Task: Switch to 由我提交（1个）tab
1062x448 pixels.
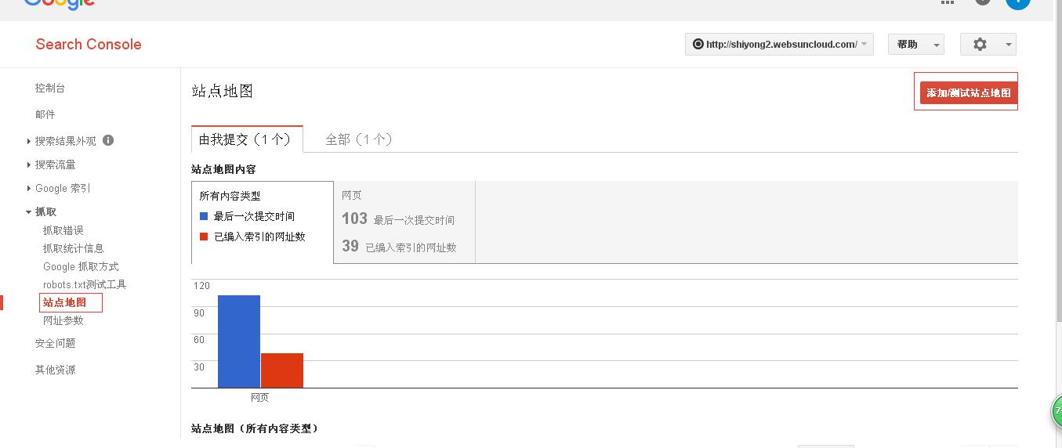Action: tap(247, 139)
